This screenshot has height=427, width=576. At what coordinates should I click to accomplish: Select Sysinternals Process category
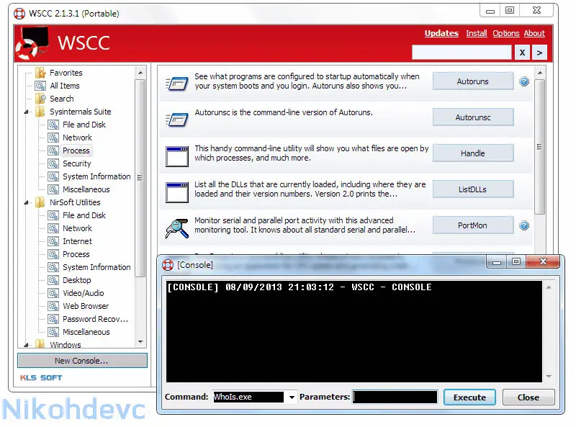click(76, 150)
